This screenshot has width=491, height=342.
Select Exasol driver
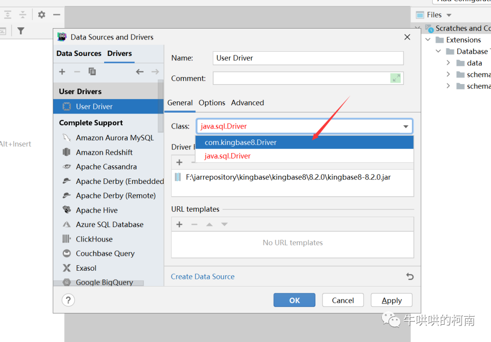(x=108, y=268)
